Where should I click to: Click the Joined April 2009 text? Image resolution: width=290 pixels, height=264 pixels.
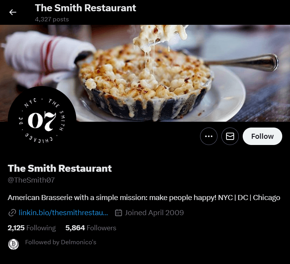154,212
